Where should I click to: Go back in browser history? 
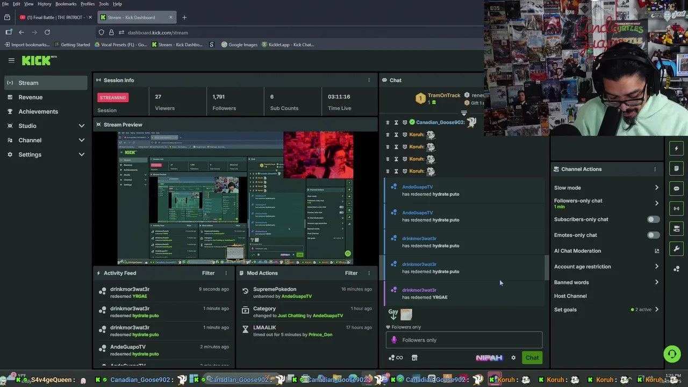coord(21,32)
